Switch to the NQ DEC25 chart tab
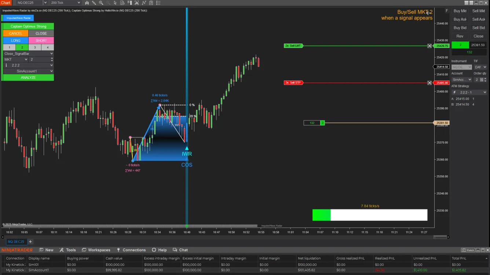 [16, 242]
